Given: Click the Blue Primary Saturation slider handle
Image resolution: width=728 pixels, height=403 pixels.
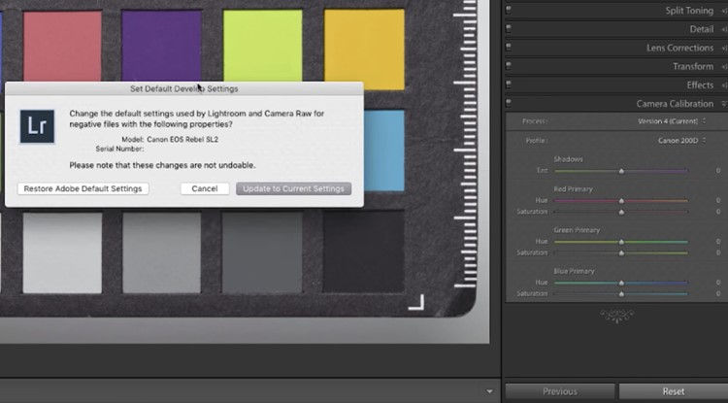Looking at the screenshot, I should click(x=621, y=293).
